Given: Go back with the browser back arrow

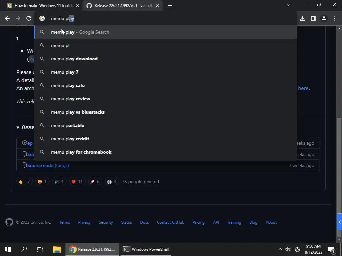Looking at the screenshot, I should point(7,19).
